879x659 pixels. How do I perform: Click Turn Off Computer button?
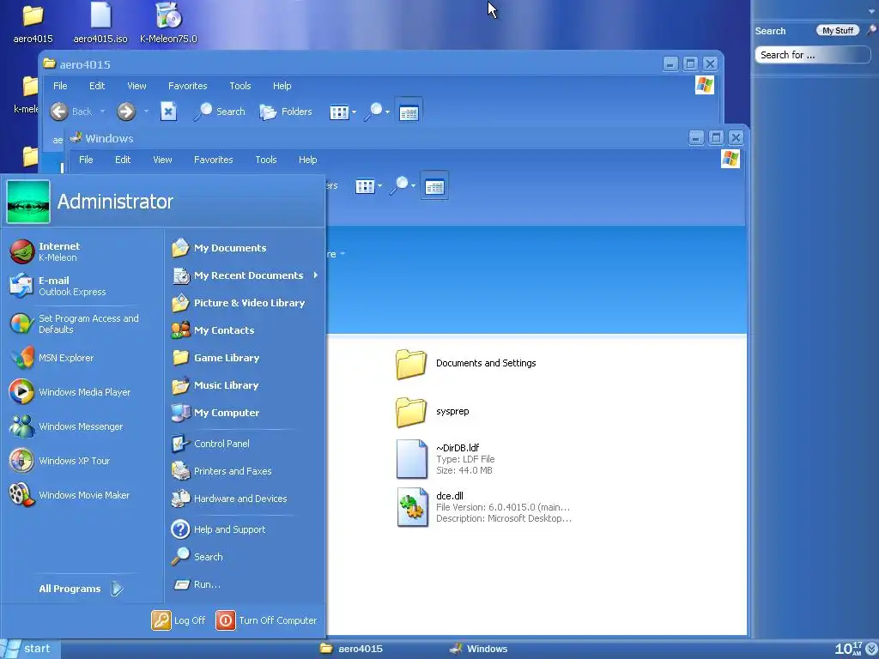point(266,620)
